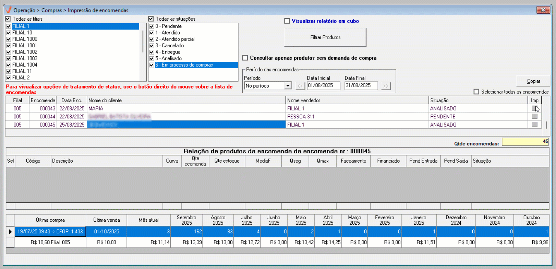The image size is (556, 269).
Task: Tick Selecionar todas as encomendas
Action: pos(476,92)
